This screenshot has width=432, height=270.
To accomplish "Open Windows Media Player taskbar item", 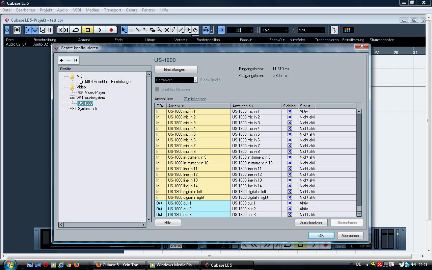I will [173, 265].
